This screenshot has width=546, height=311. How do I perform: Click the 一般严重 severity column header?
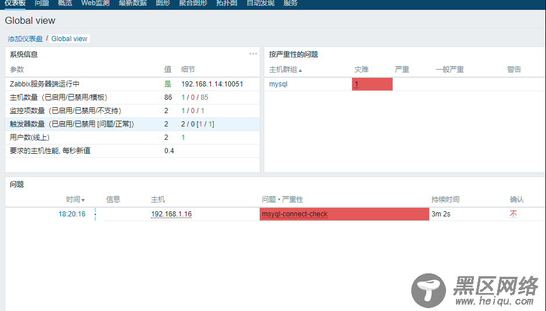(x=450, y=70)
